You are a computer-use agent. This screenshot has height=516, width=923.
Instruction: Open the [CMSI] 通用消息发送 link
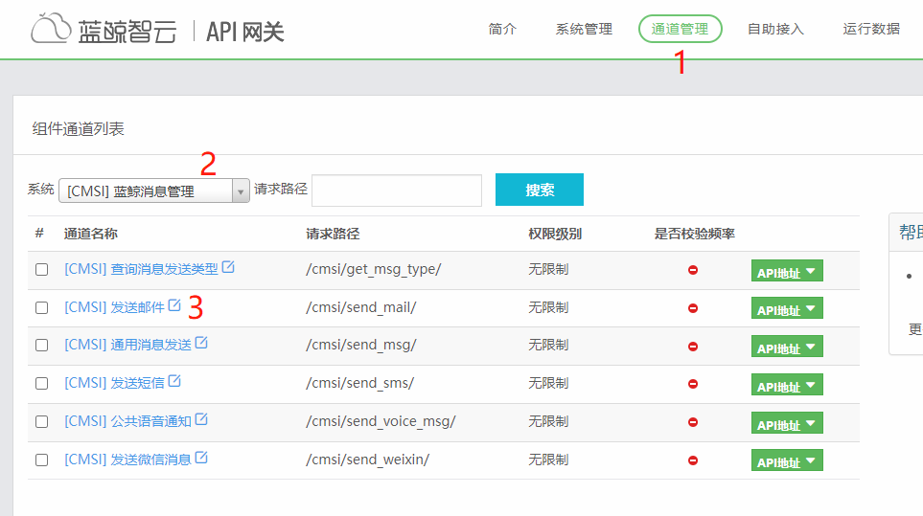127,345
